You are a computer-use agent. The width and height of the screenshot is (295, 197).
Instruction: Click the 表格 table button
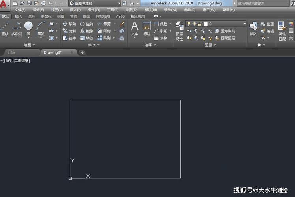(x=161, y=38)
